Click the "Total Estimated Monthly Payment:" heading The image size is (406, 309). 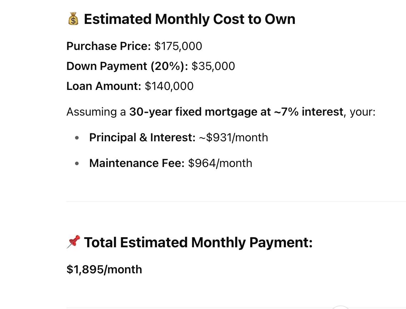click(x=198, y=242)
